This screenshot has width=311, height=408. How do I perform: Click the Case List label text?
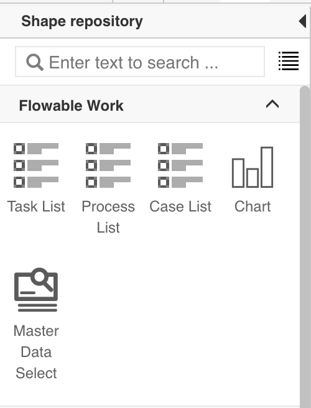click(x=180, y=206)
